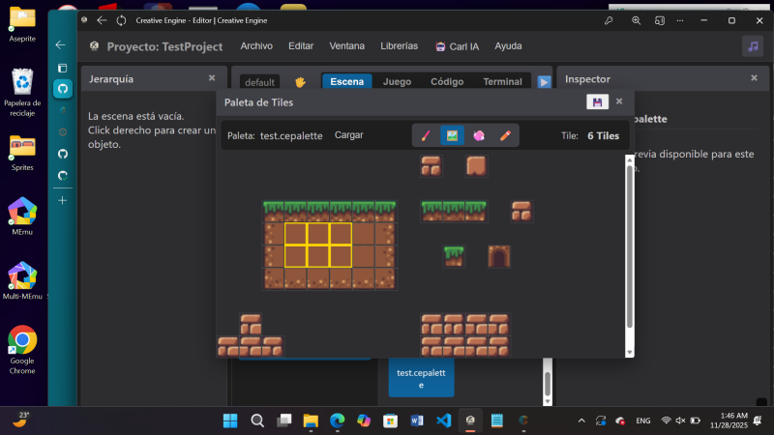The image size is (774, 435).
Task: Click the Cargar button to load palette
Action: (x=348, y=135)
